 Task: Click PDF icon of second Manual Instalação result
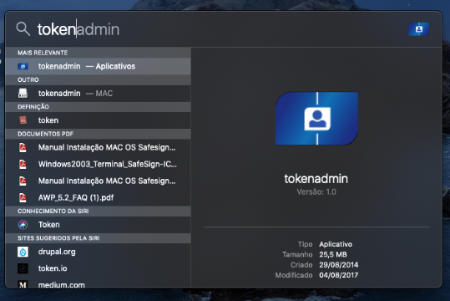click(x=23, y=181)
